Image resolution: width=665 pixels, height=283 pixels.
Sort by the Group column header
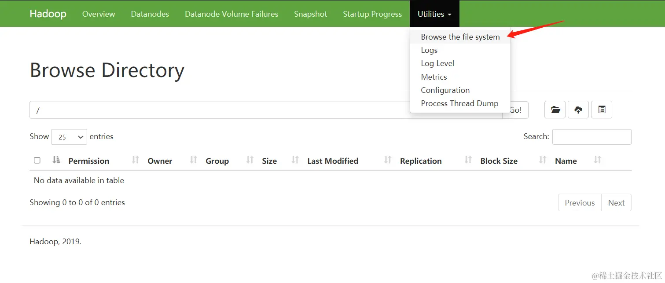pos(217,161)
